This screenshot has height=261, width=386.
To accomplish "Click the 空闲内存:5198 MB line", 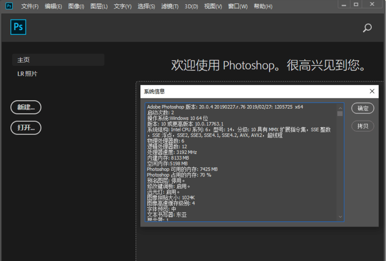I will click(167, 164).
